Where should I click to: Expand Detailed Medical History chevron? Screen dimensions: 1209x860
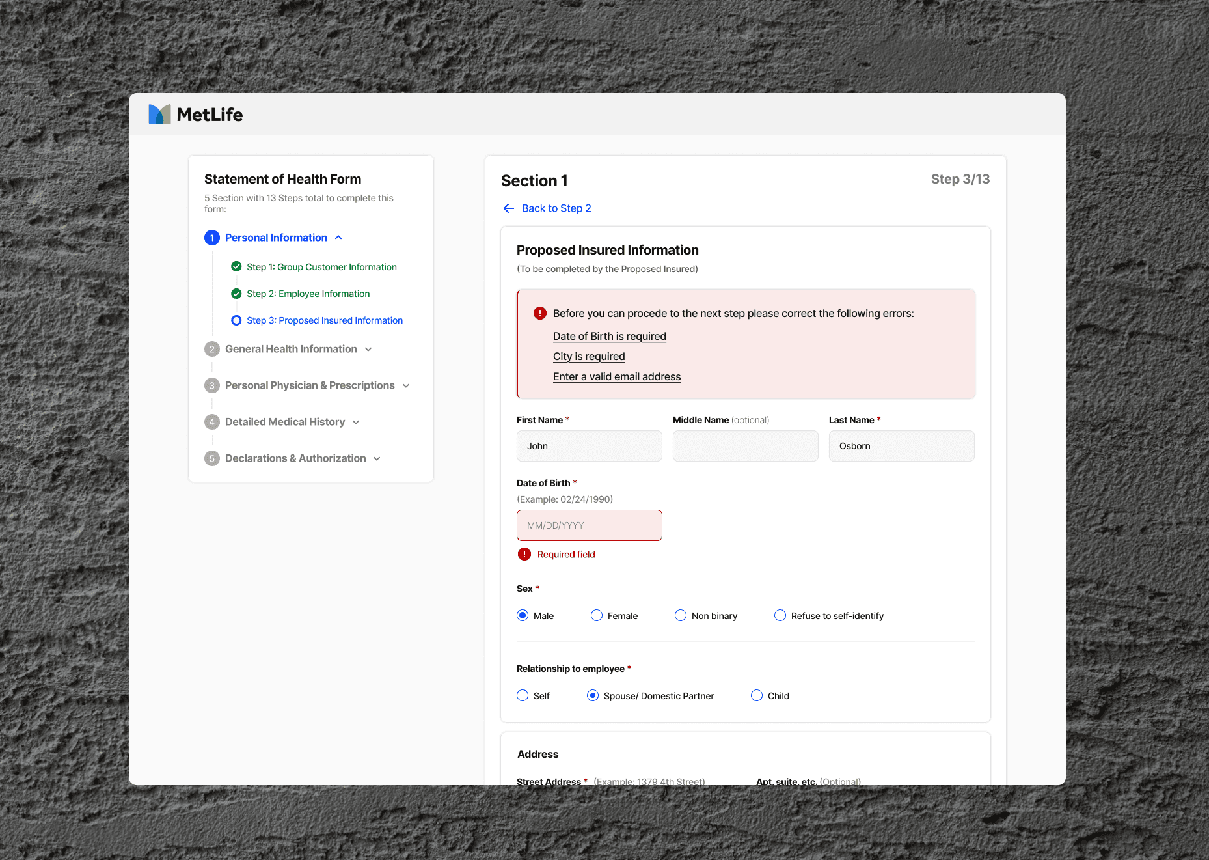356,423
